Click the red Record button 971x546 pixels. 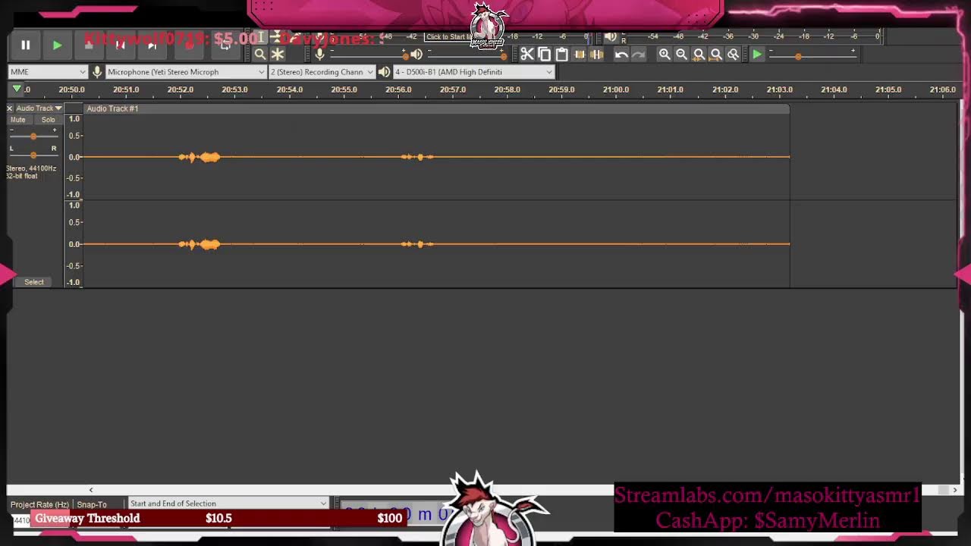(190, 45)
